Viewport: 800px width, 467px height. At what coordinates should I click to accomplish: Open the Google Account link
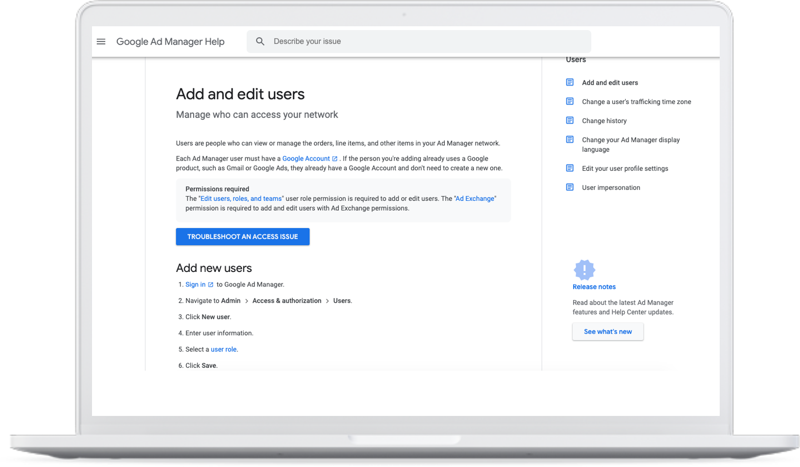tap(306, 159)
